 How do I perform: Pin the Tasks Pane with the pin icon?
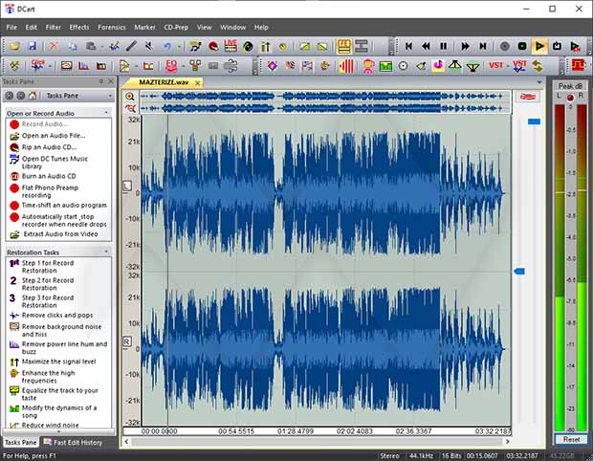click(101, 81)
